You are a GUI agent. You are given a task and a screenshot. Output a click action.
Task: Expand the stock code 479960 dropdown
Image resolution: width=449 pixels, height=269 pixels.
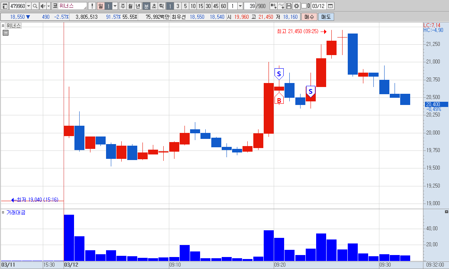(x=29, y=6)
